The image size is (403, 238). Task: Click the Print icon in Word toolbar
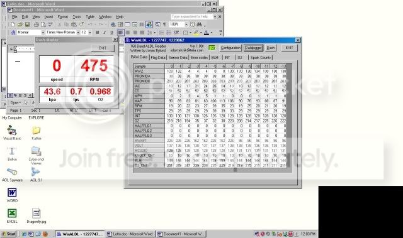[37, 24]
